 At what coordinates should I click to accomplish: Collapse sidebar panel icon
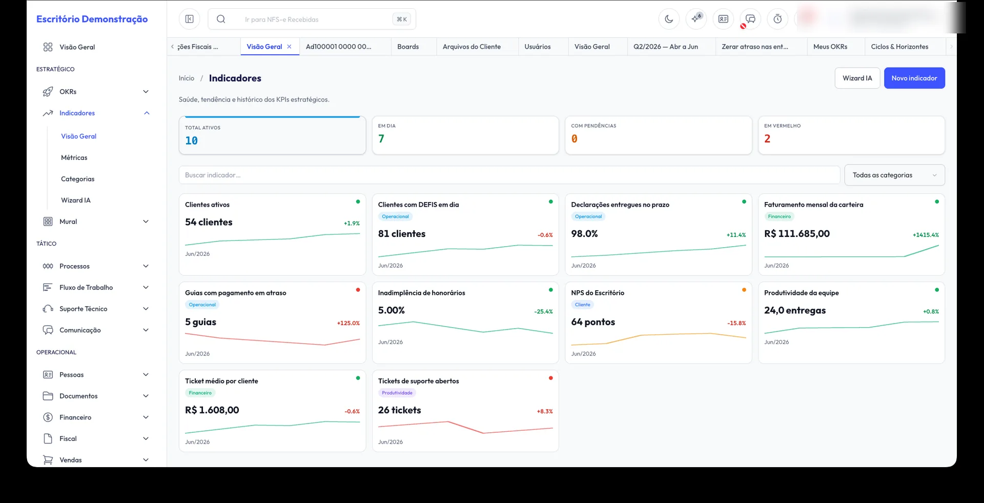coord(189,19)
